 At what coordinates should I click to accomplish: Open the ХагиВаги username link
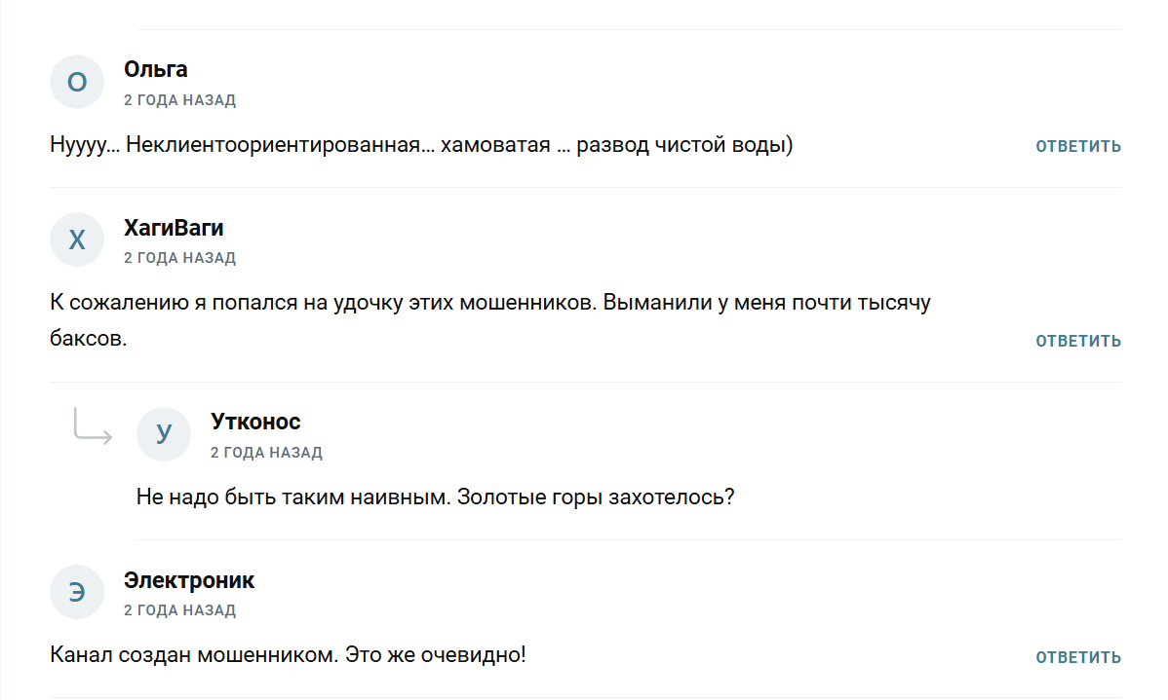(174, 228)
